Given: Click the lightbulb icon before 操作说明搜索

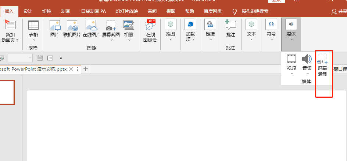Looking at the screenshot, I should coord(235,11).
